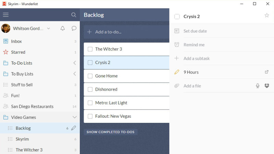The width and height of the screenshot is (274, 154).
Task: Open the note in a separate window icon
Action: [266, 72]
